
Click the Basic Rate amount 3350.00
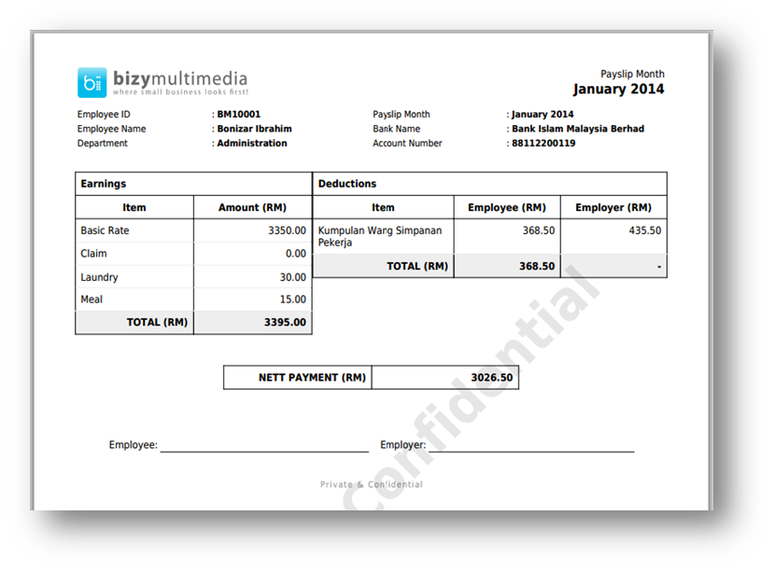pyautogui.click(x=287, y=230)
